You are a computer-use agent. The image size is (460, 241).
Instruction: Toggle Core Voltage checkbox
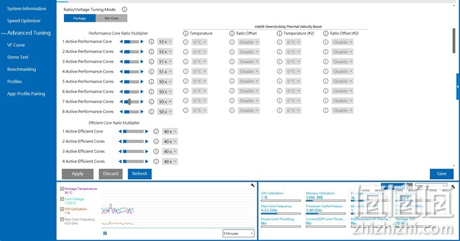[62, 199]
